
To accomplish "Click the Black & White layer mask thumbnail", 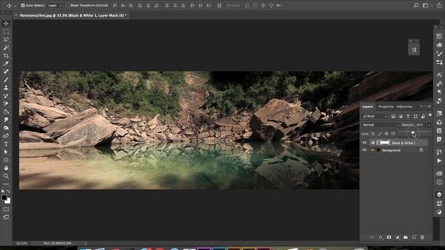I will (x=385, y=142).
